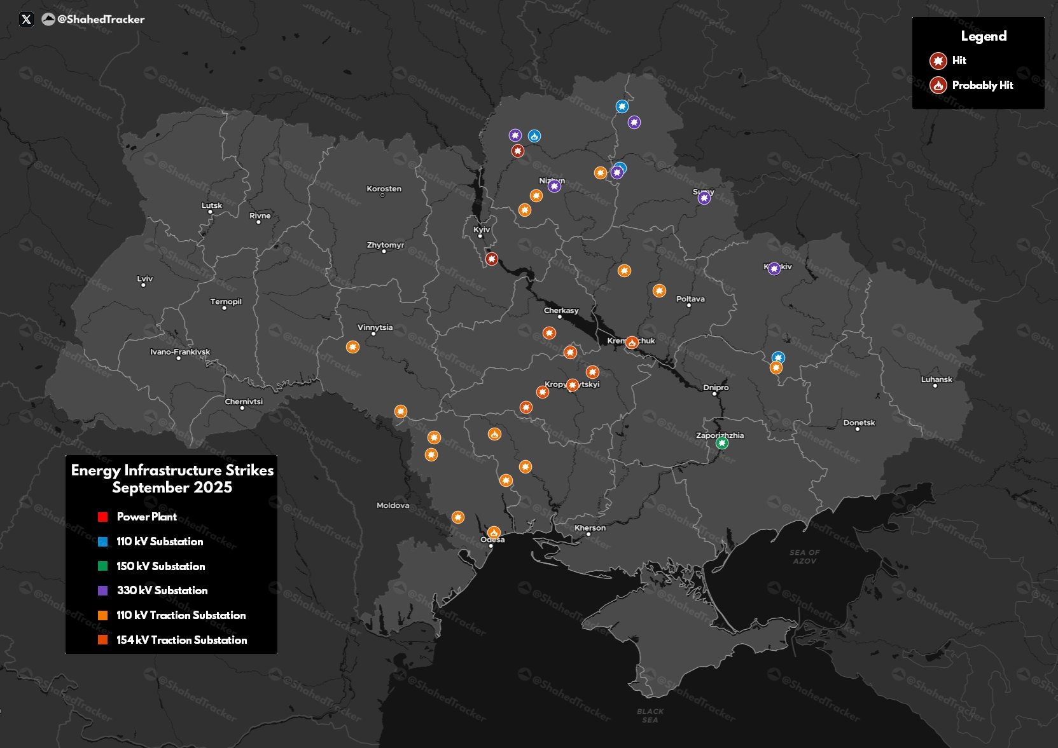1058x748 pixels.
Task: Select the purple substation marker at Kharkiv
Action: point(774,269)
